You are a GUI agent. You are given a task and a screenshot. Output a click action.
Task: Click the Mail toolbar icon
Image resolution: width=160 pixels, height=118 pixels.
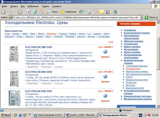click(x=95, y=12)
